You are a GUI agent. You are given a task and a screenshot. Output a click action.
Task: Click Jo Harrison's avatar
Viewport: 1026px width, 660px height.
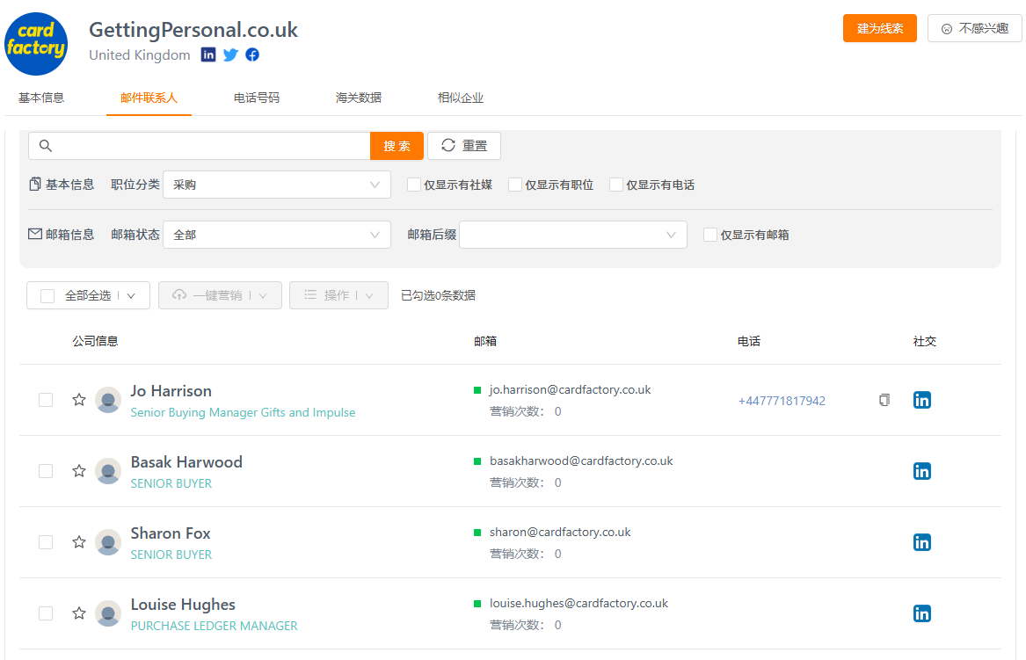point(108,400)
